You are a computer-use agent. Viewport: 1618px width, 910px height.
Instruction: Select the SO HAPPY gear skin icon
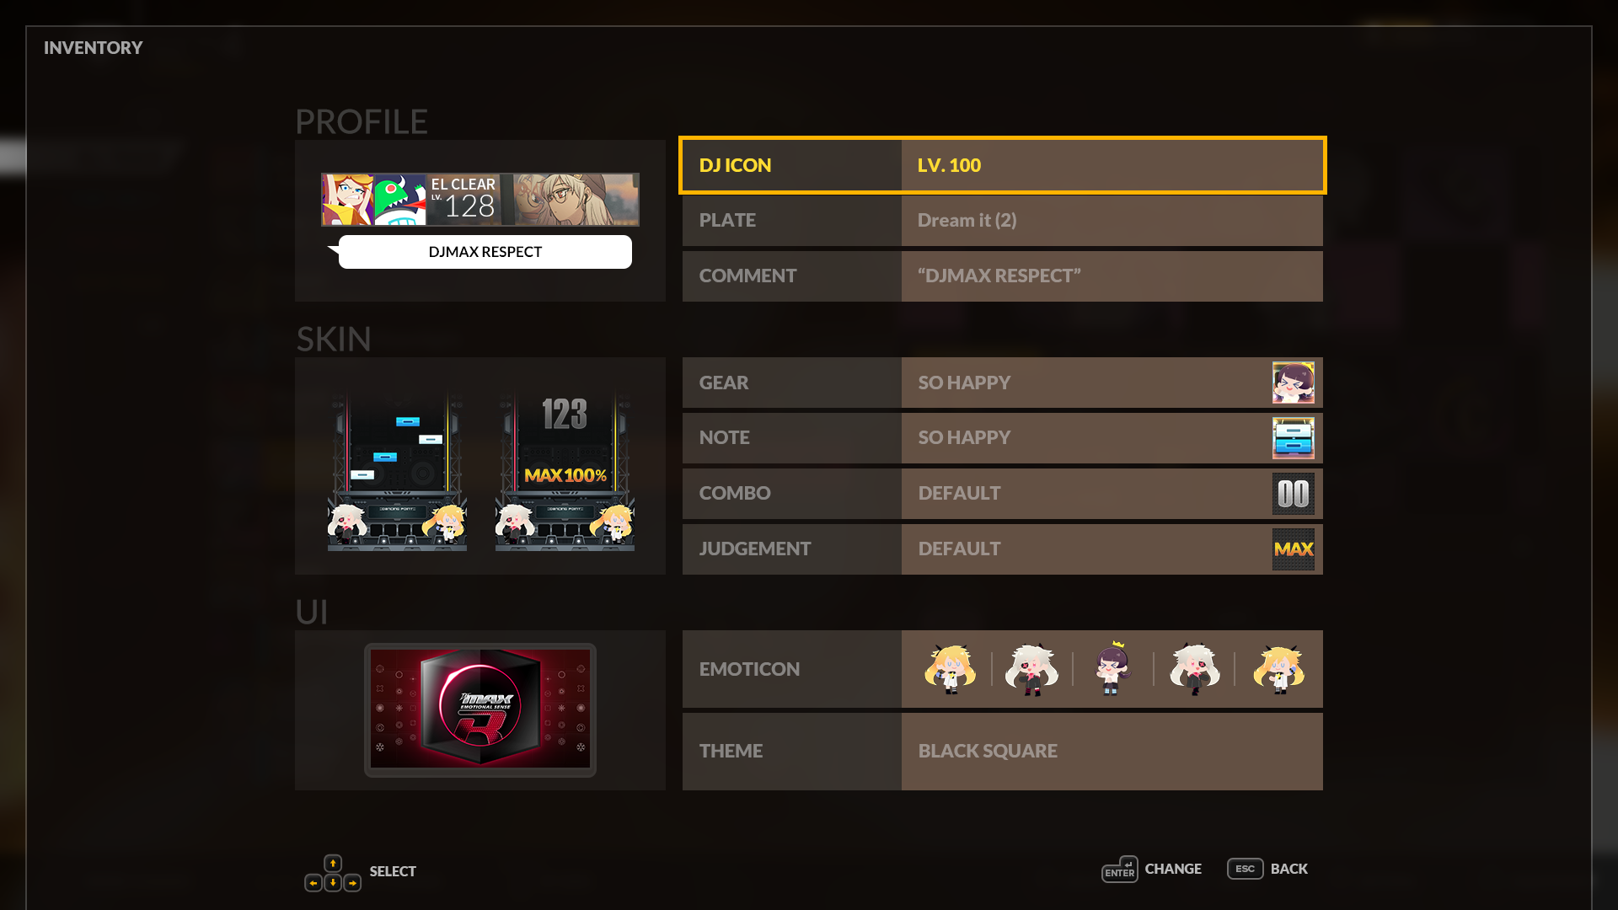coord(1293,383)
